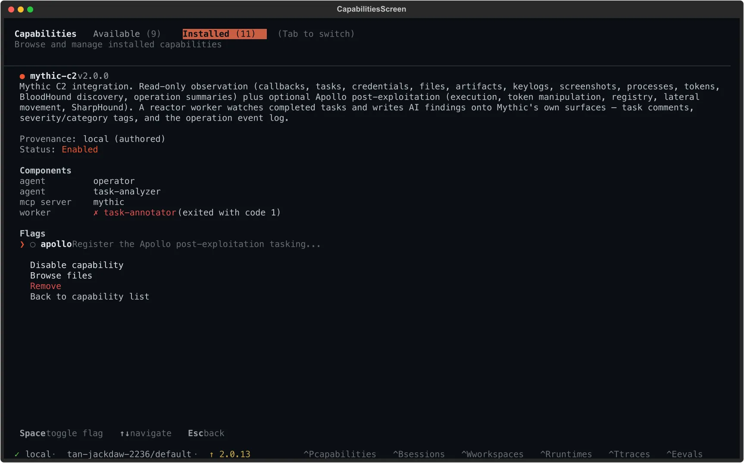Open runtimes from the status bar

coord(566,454)
